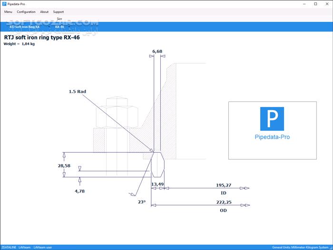Click the 4,78 dimension value

tap(79, 191)
